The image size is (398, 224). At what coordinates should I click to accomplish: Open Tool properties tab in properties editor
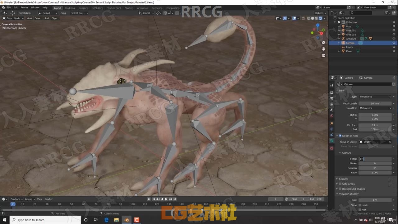[x=332, y=85]
